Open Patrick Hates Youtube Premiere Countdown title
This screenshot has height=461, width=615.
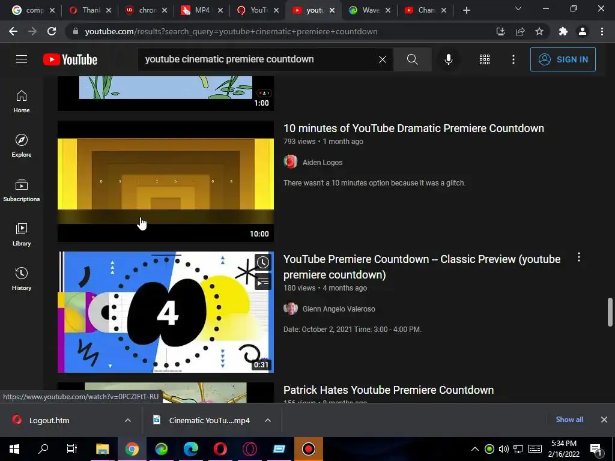coord(389,390)
